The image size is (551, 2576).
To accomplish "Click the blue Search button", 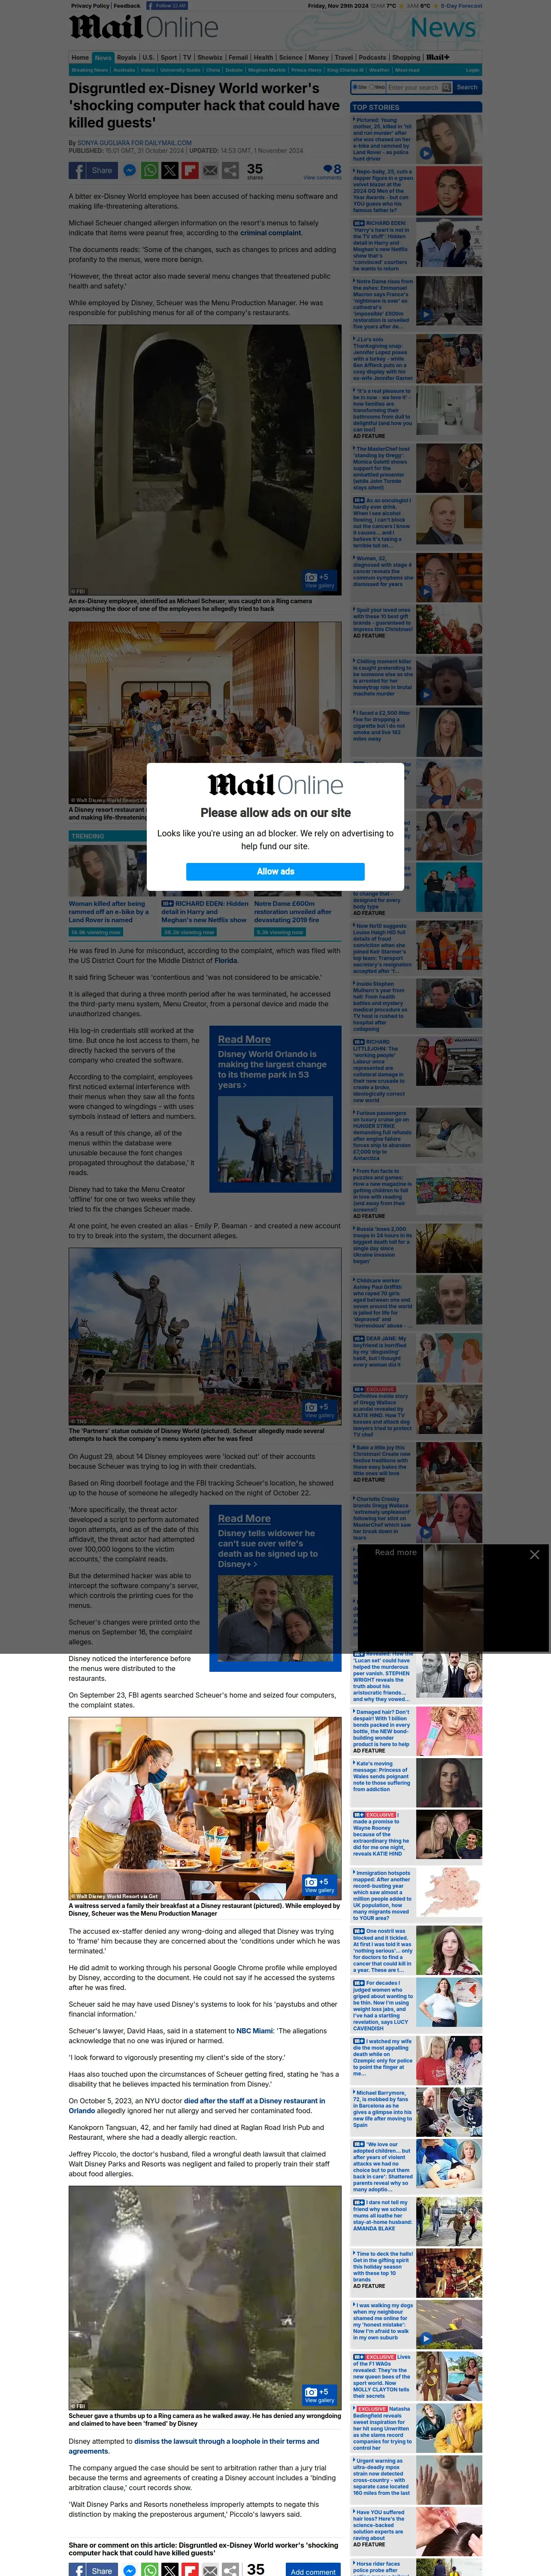I will 467,88.
